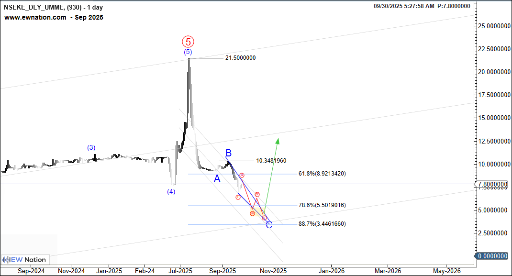Click the blue (5) wave label
The width and height of the screenshot is (512, 276).
pyautogui.click(x=188, y=52)
